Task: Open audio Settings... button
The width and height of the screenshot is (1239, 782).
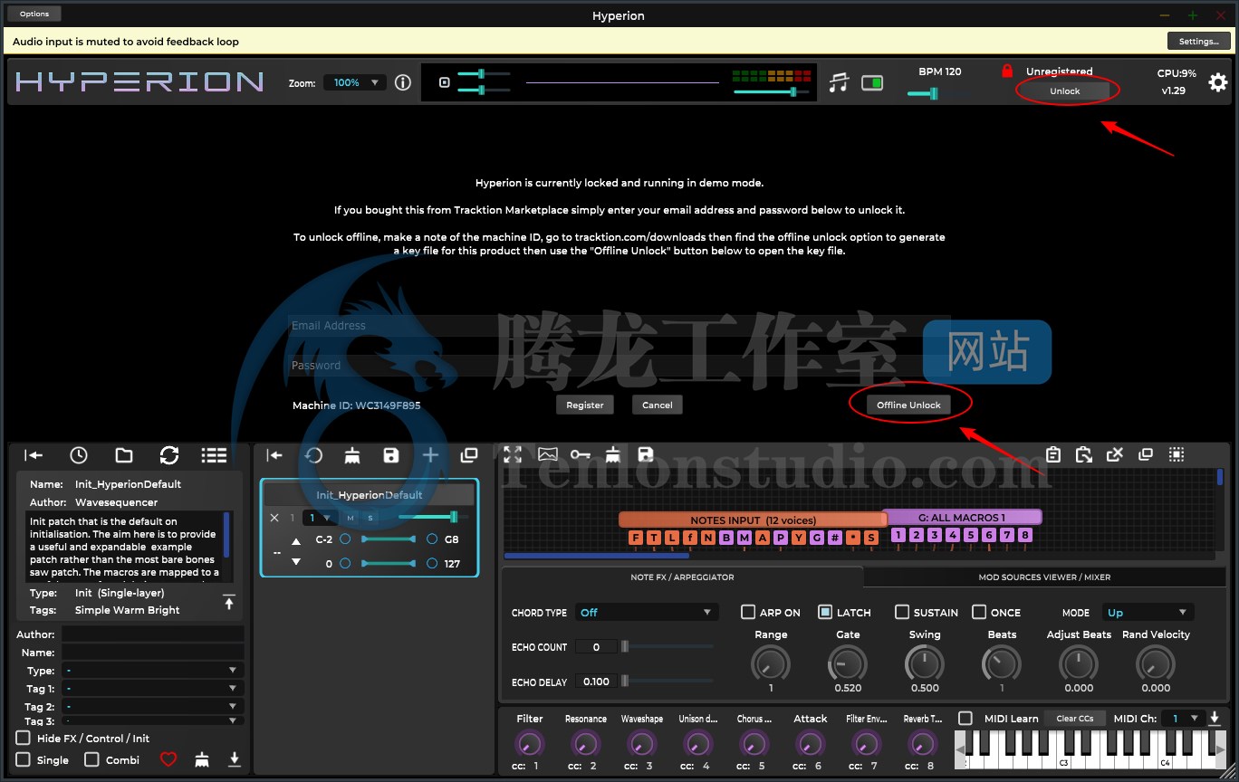Action: (x=1198, y=41)
